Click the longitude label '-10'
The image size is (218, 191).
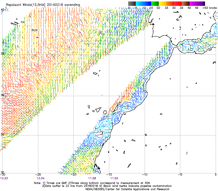(144, 175)
